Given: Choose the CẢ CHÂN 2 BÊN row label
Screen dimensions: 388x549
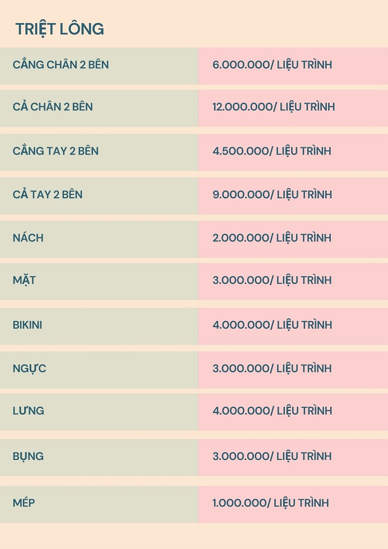Looking at the screenshot, I should click(x=53, y=107).
